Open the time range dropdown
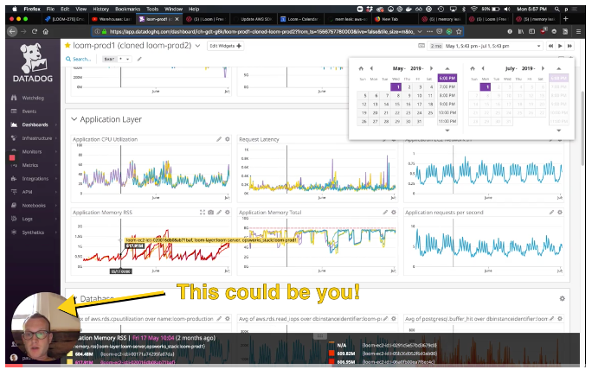The image size is (592, 376). [x=538, y=46]
